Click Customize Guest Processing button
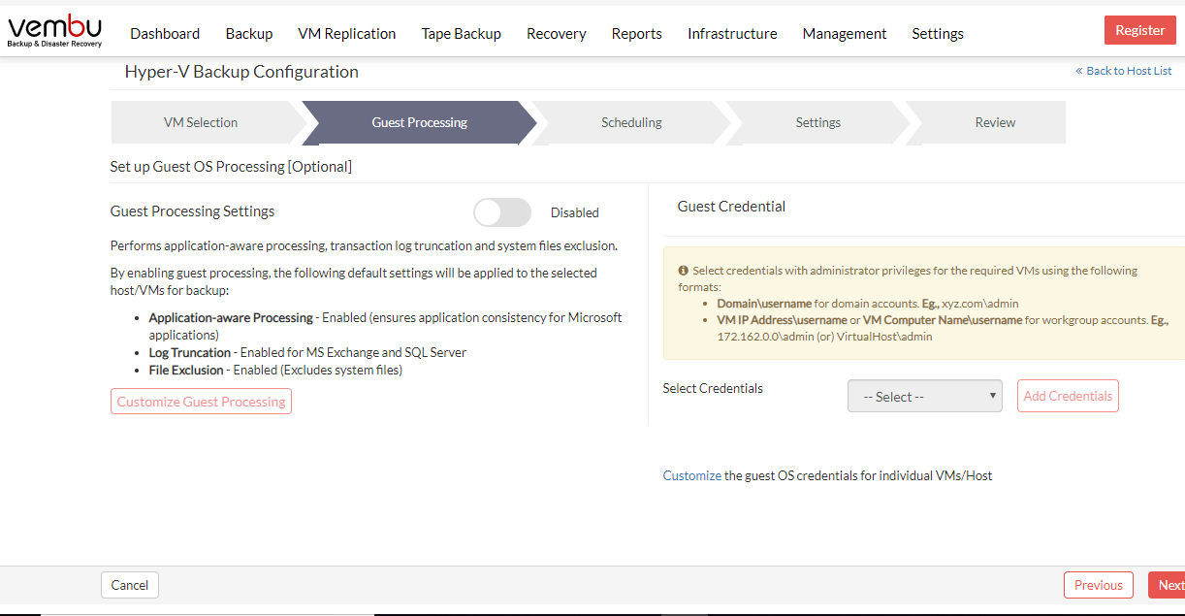Screen dimensions: 1185x616 [x=202, y=402]
